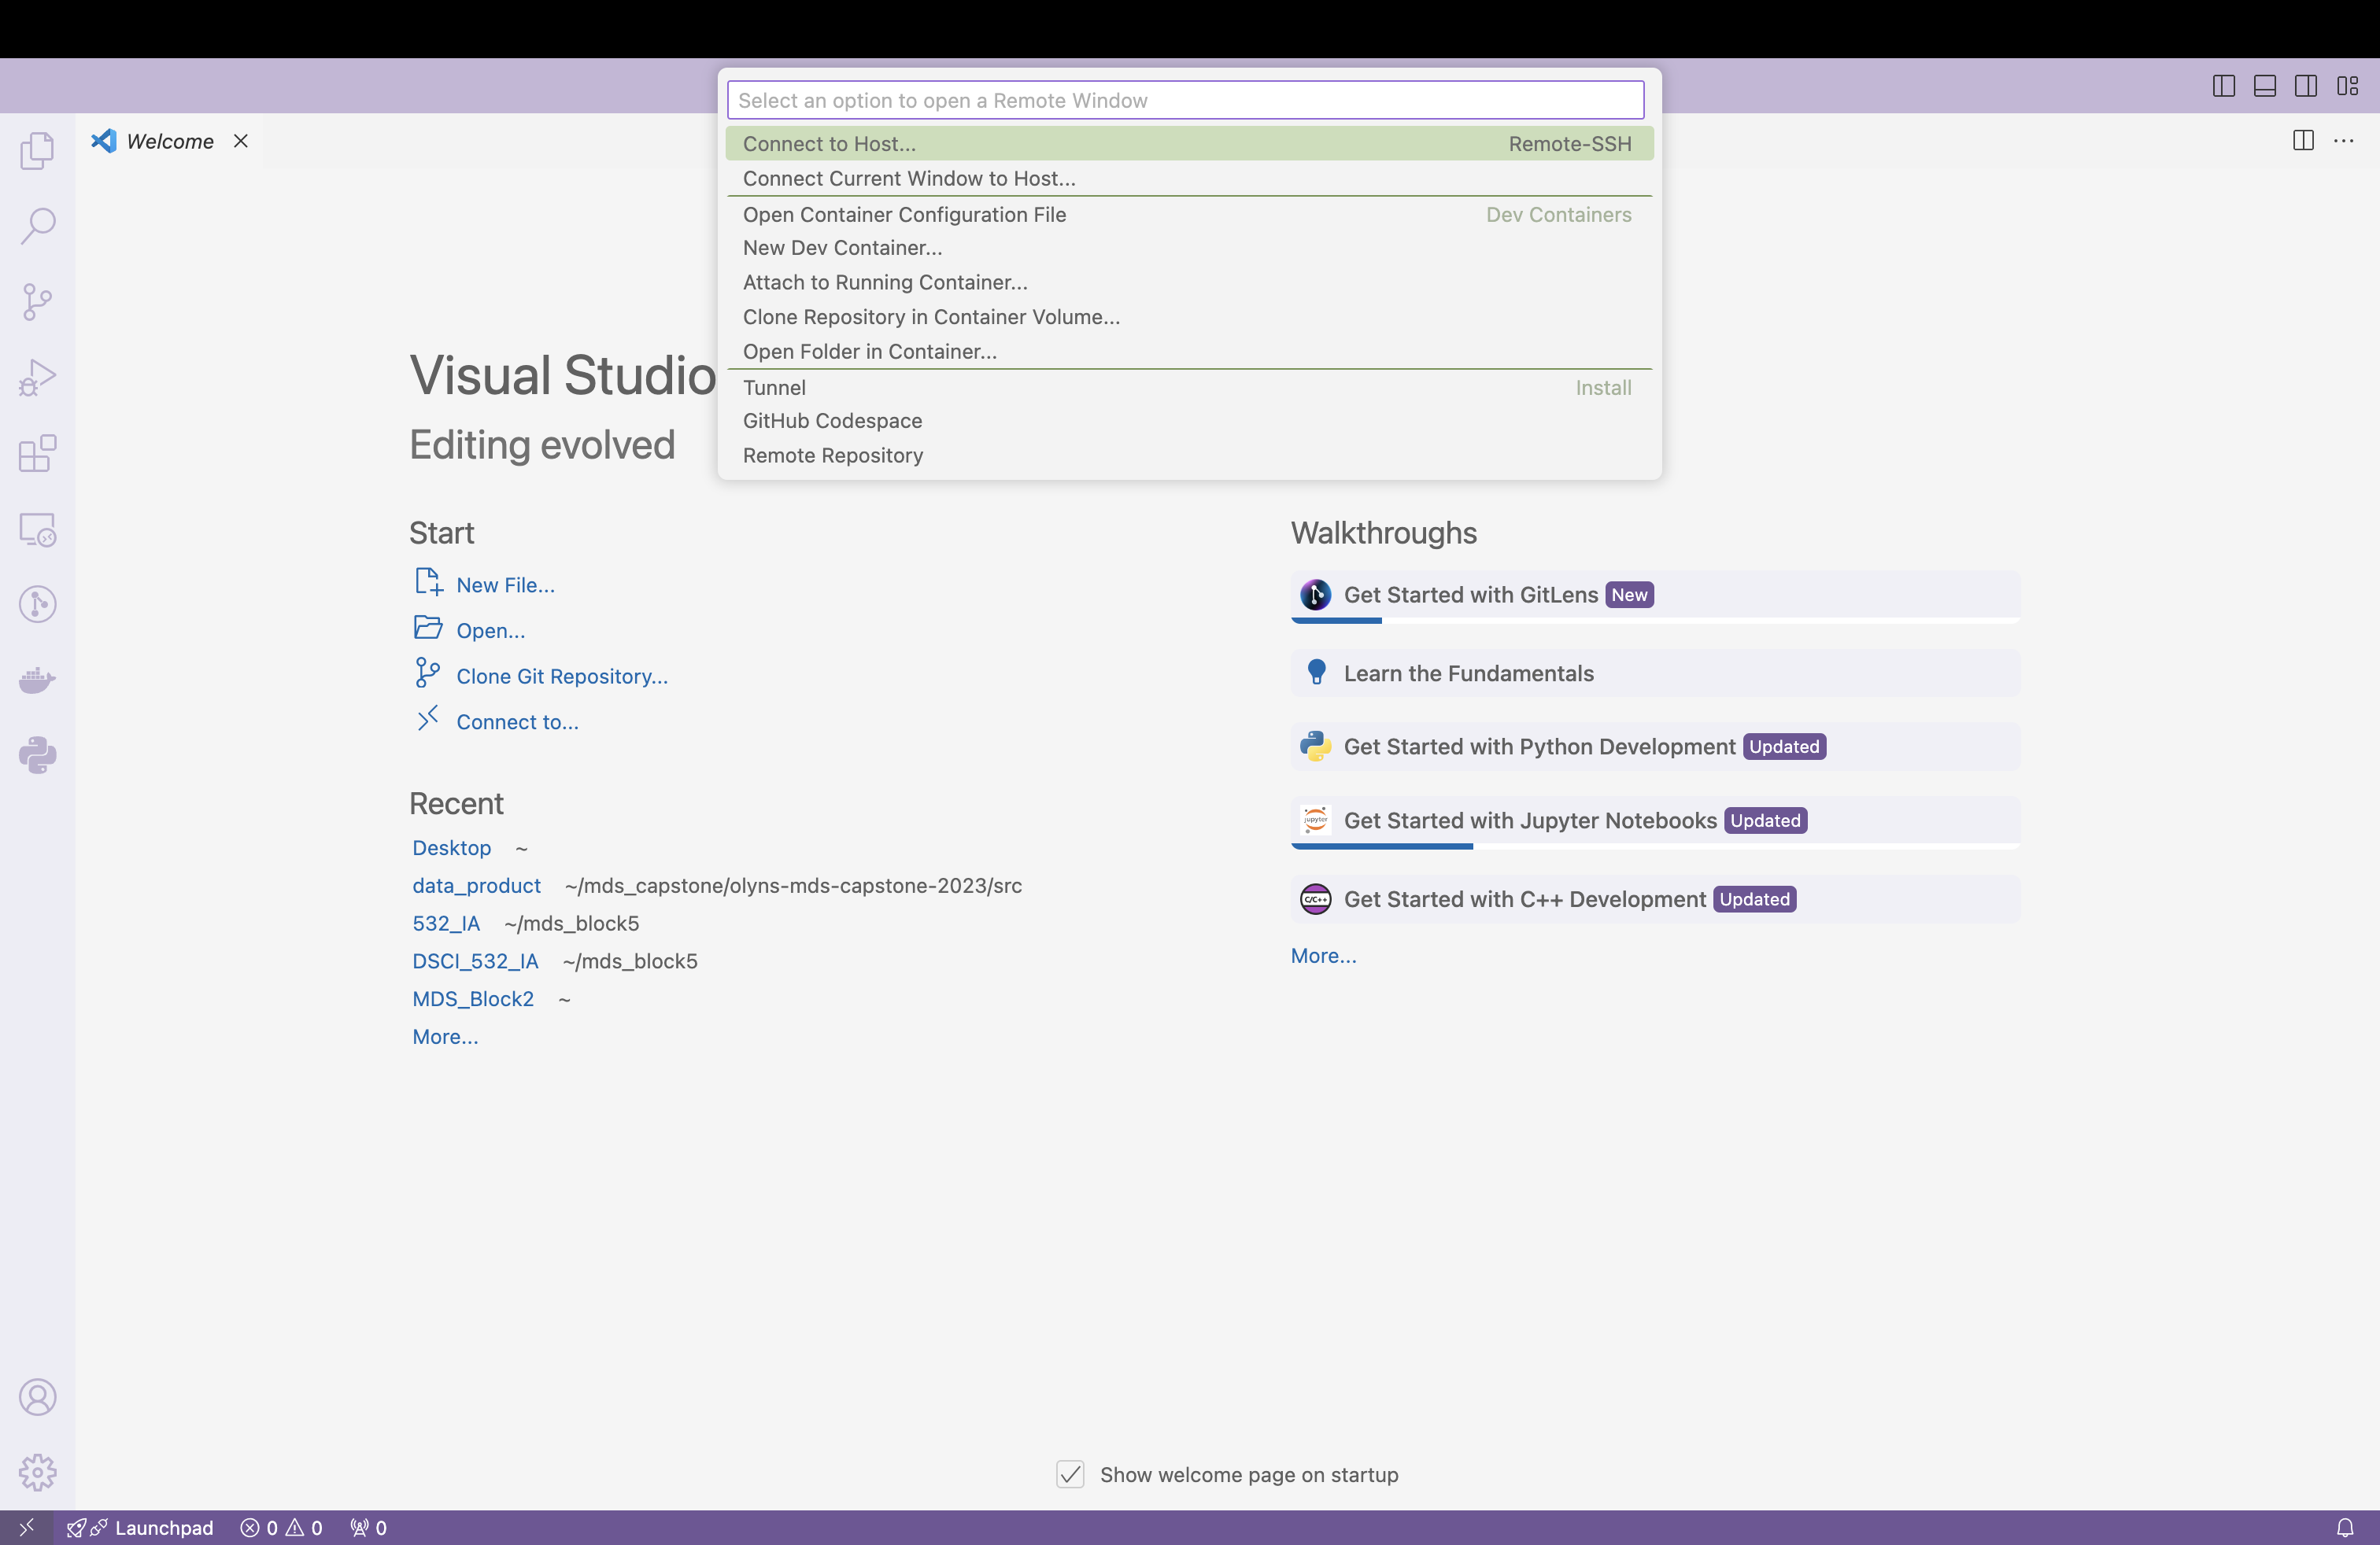
Task: Open the GitLens view in activity bar
Action: 37,605
